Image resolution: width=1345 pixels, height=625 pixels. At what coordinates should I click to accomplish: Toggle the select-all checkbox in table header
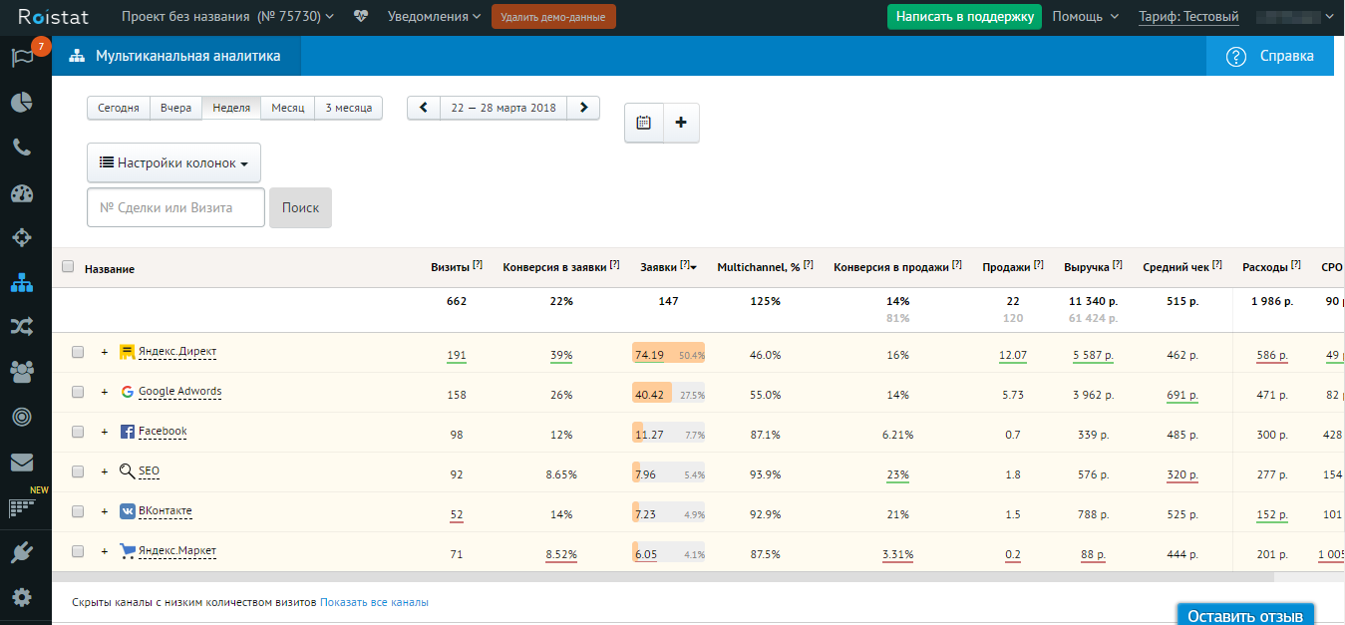pos(68,267)
